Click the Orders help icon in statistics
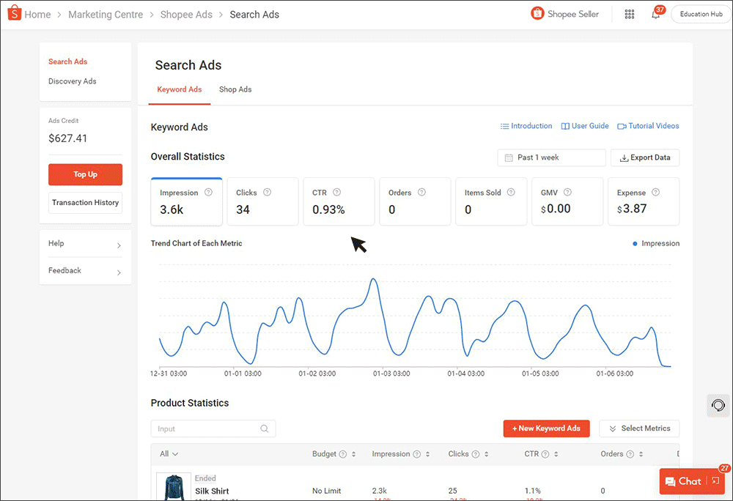This screenshot has width=733, height=501. pos(421,192)
